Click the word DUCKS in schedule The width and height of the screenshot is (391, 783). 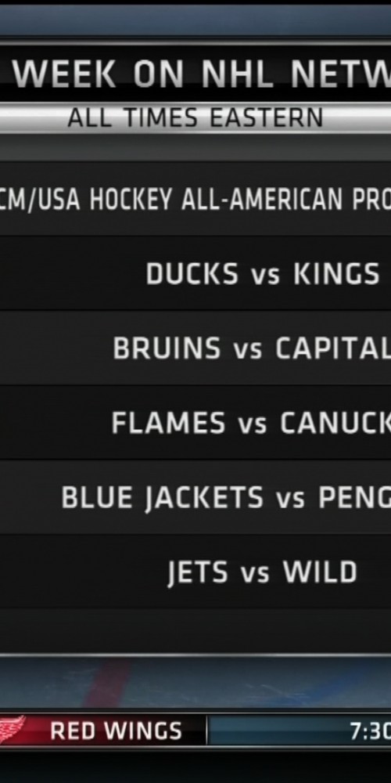tap(192, 273)
